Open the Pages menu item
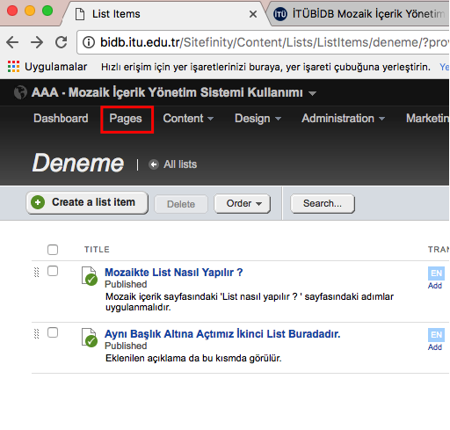 [126, 119]
